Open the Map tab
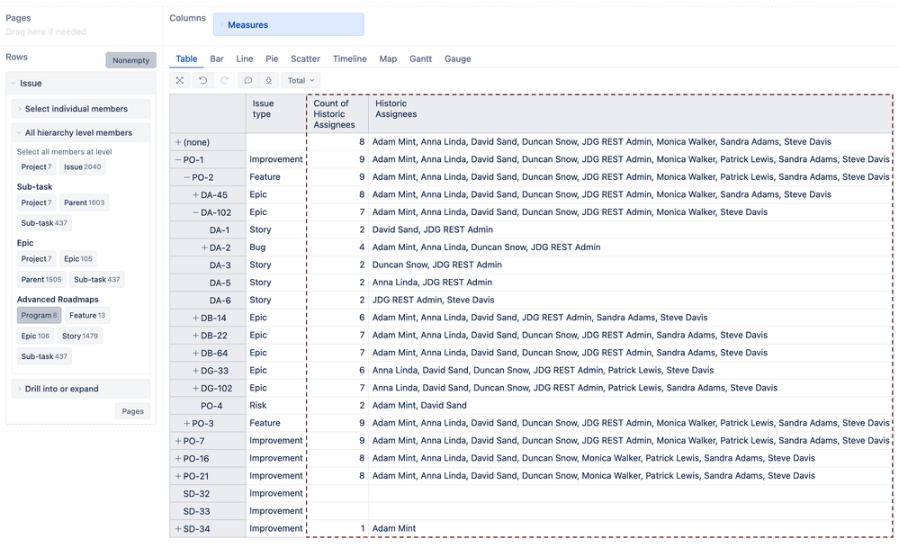 (388, 58)
